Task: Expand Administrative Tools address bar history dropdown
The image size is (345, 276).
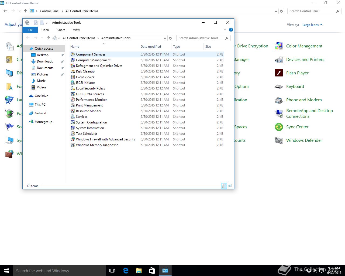Action: tap(165, 38)
